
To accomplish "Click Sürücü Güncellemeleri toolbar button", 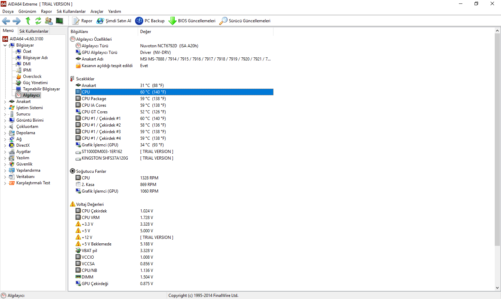I will [x=245, y=21].
